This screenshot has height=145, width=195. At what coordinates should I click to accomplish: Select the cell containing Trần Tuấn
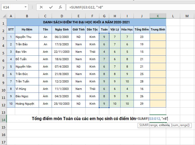click(27, 82)
